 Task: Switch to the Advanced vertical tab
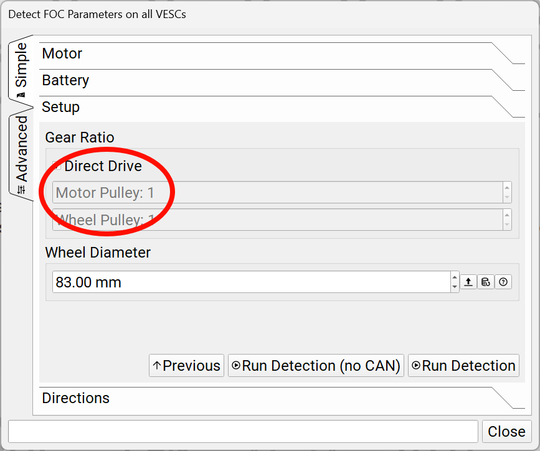click(x=21, y=154)
